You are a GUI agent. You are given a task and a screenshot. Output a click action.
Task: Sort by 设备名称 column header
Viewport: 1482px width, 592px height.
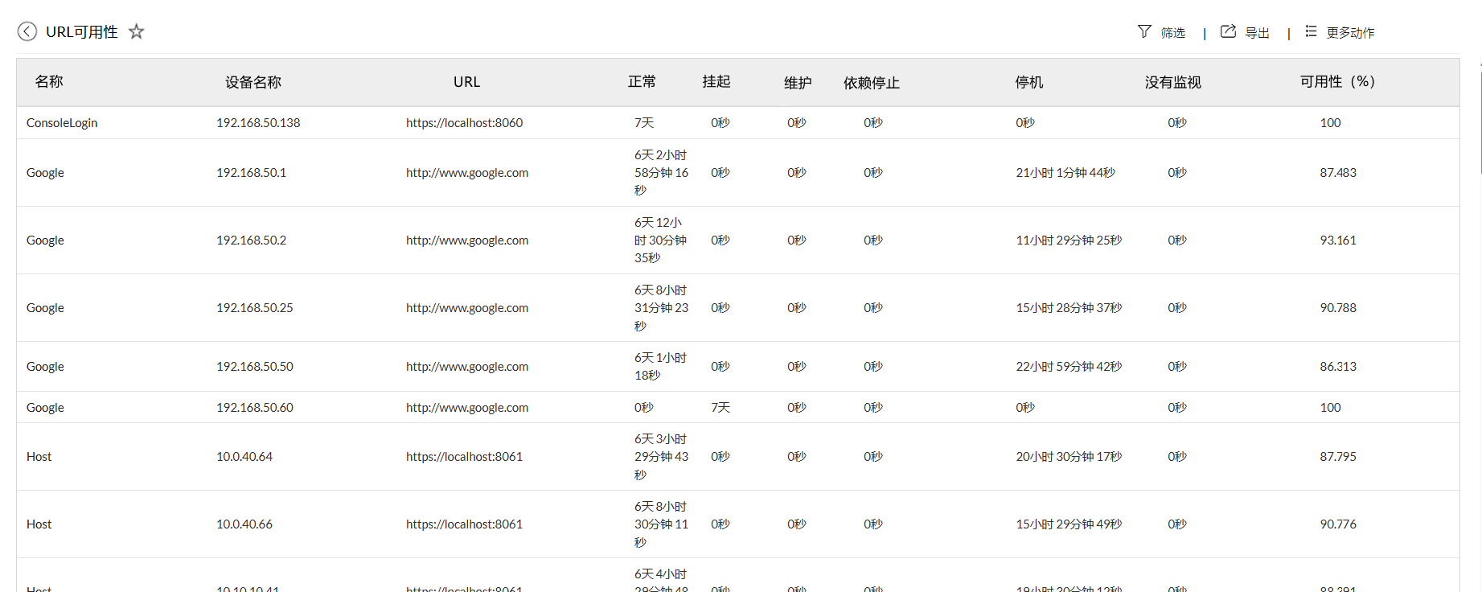[253, 82]
